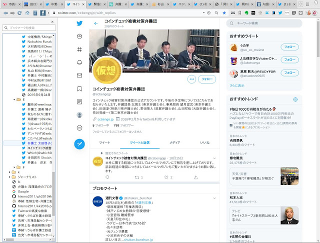This screenshot has height=243, width=320.
Task: Open the 千葉県 帰宅難民 news card
Action: tap(264, 176)
